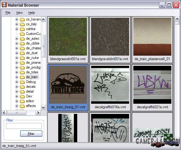This screenshot has height=150, width=181.
Task: Select the Consume Less graffiti thumbnail
Action: [152, 133]
